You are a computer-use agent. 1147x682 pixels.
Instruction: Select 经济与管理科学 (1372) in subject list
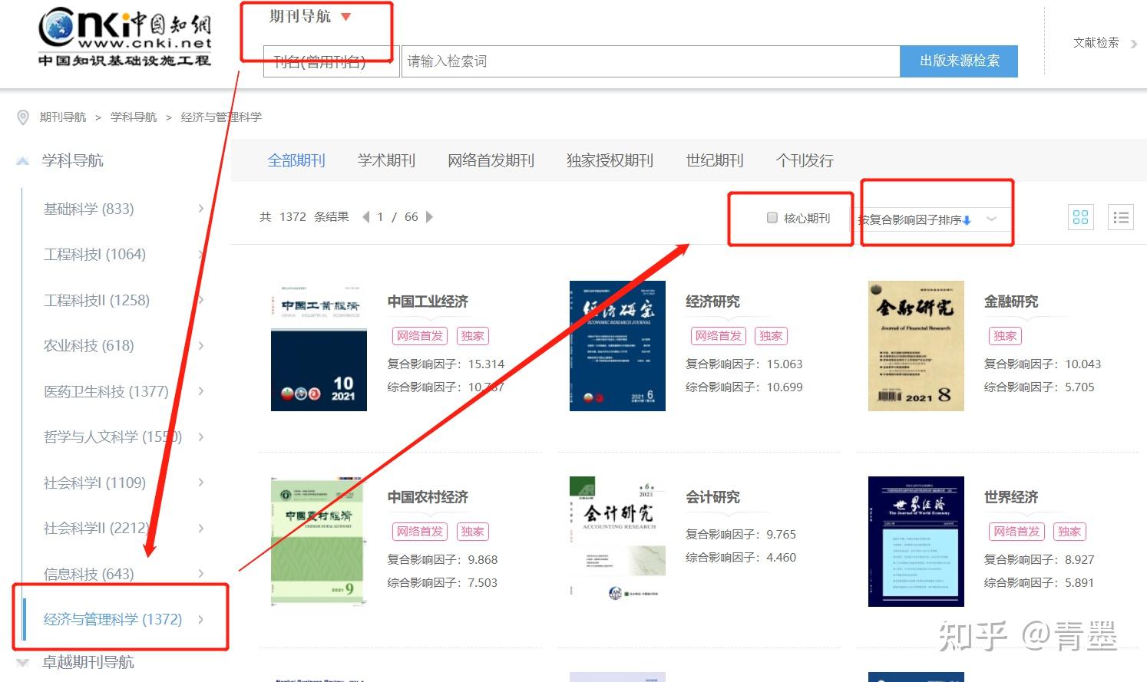(x=113, y=619)
